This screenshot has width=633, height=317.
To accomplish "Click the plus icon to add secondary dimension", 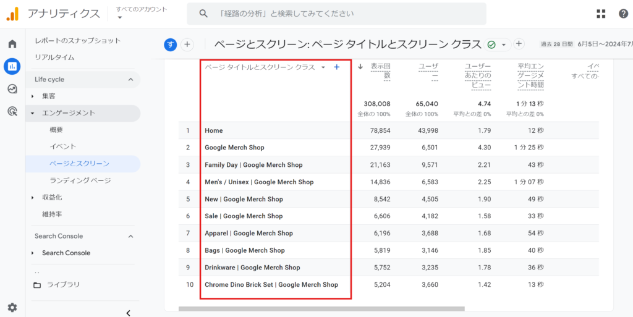I will click(x=336, y=67).
